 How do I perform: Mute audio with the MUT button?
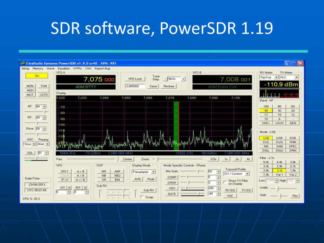pyautogui.click(x=30, y=95)
